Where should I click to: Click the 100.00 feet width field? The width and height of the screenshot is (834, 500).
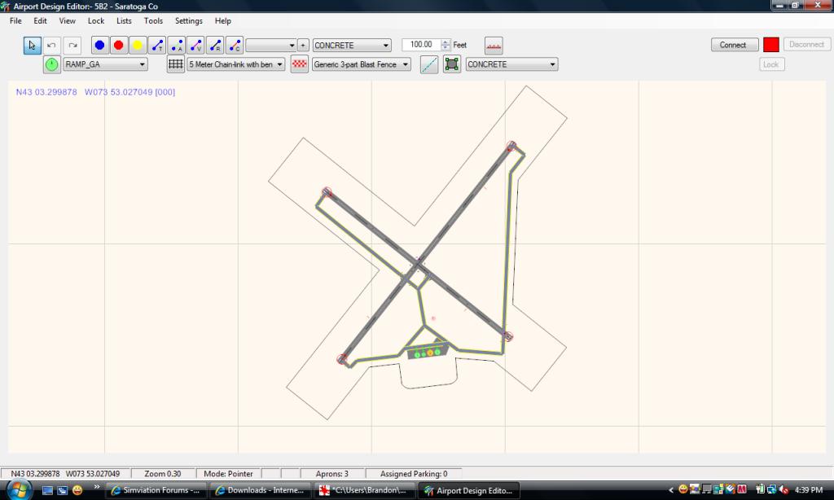point(421,46)
